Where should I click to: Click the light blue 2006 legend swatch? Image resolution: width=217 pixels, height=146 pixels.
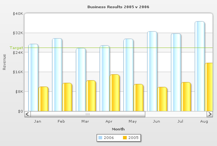tap(100, 138)
